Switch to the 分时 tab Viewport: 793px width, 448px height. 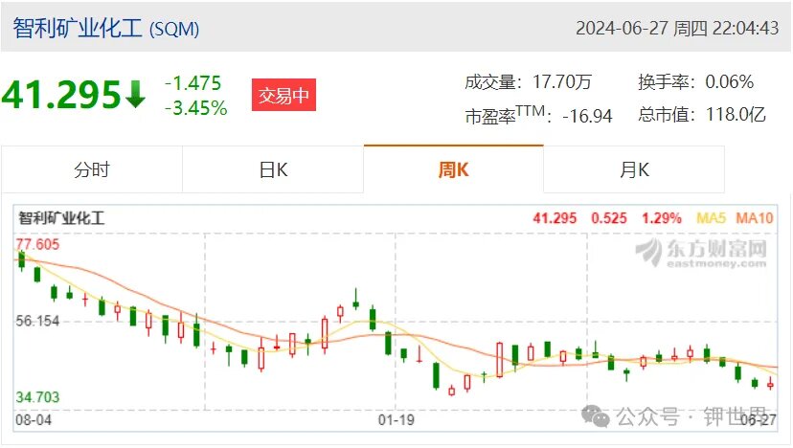92,169
